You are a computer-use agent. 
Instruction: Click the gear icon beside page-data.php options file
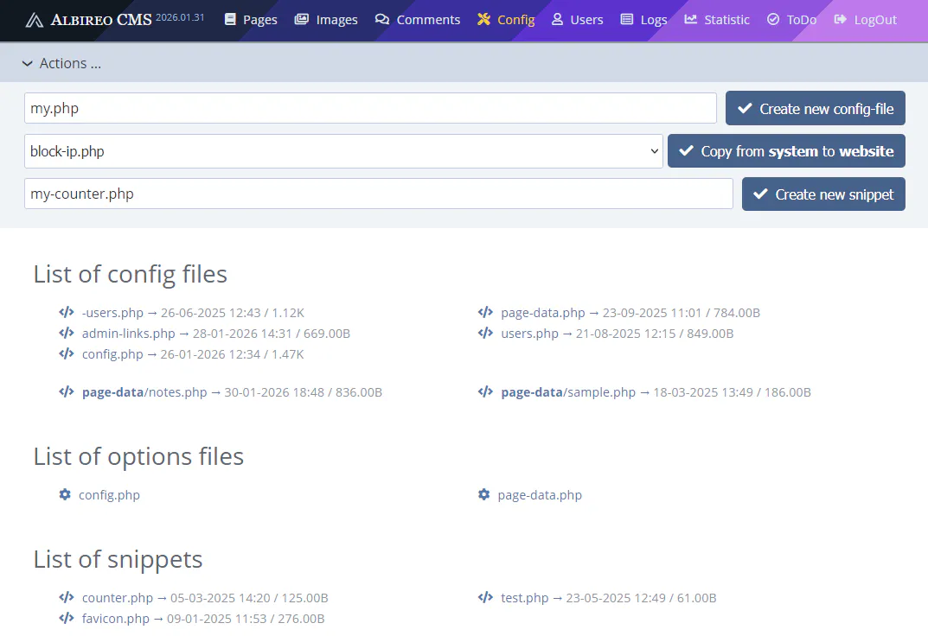coord(484,494)
